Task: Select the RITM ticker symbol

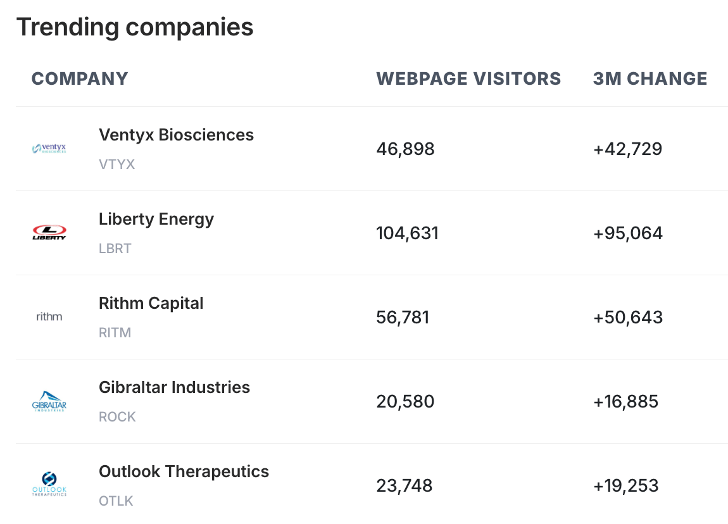Action: [x=115, y=333]
